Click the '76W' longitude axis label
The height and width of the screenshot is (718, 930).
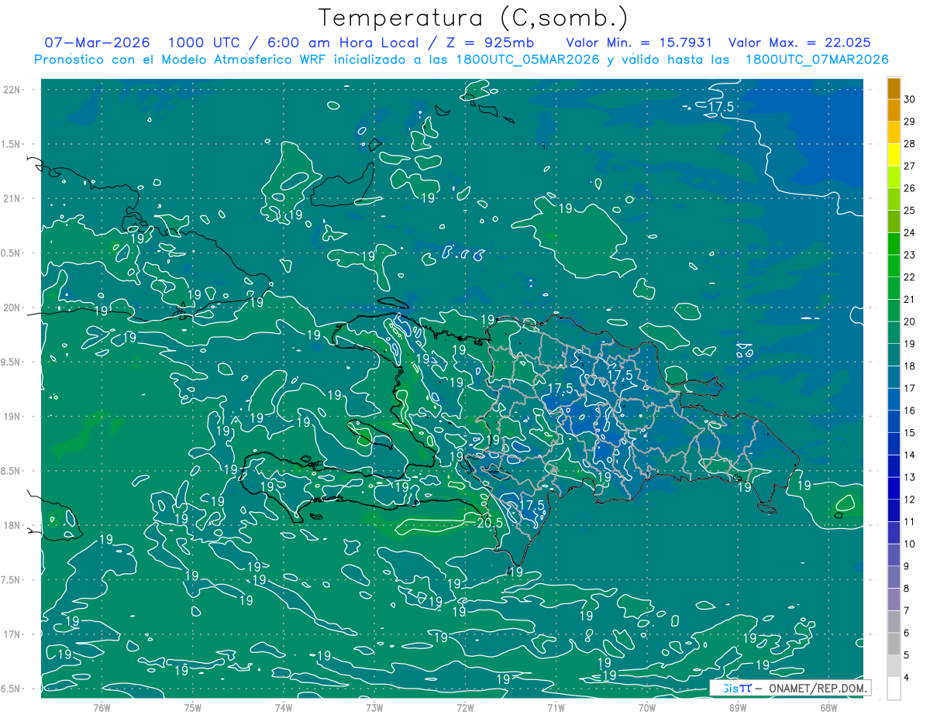click(102, 707)
